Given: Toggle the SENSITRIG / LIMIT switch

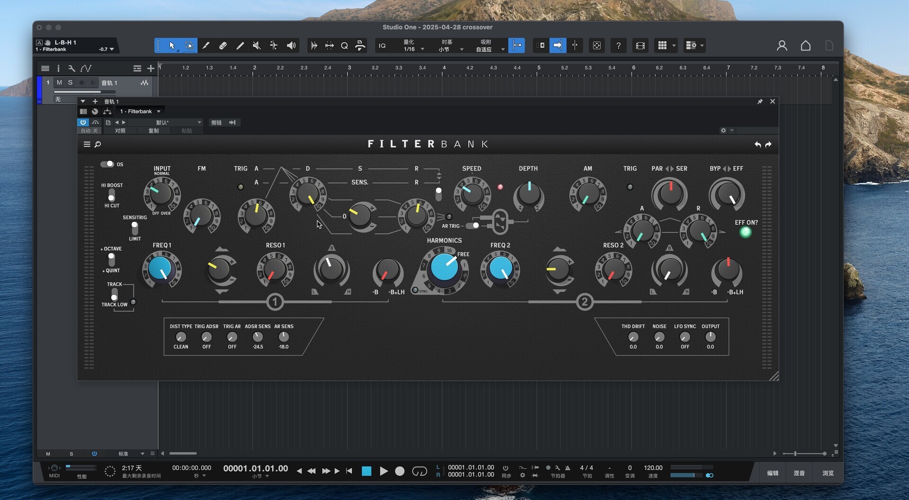Looking at the screenshot, I should [x=135, y=228].
